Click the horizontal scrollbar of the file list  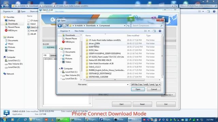[x=115, y=80]
